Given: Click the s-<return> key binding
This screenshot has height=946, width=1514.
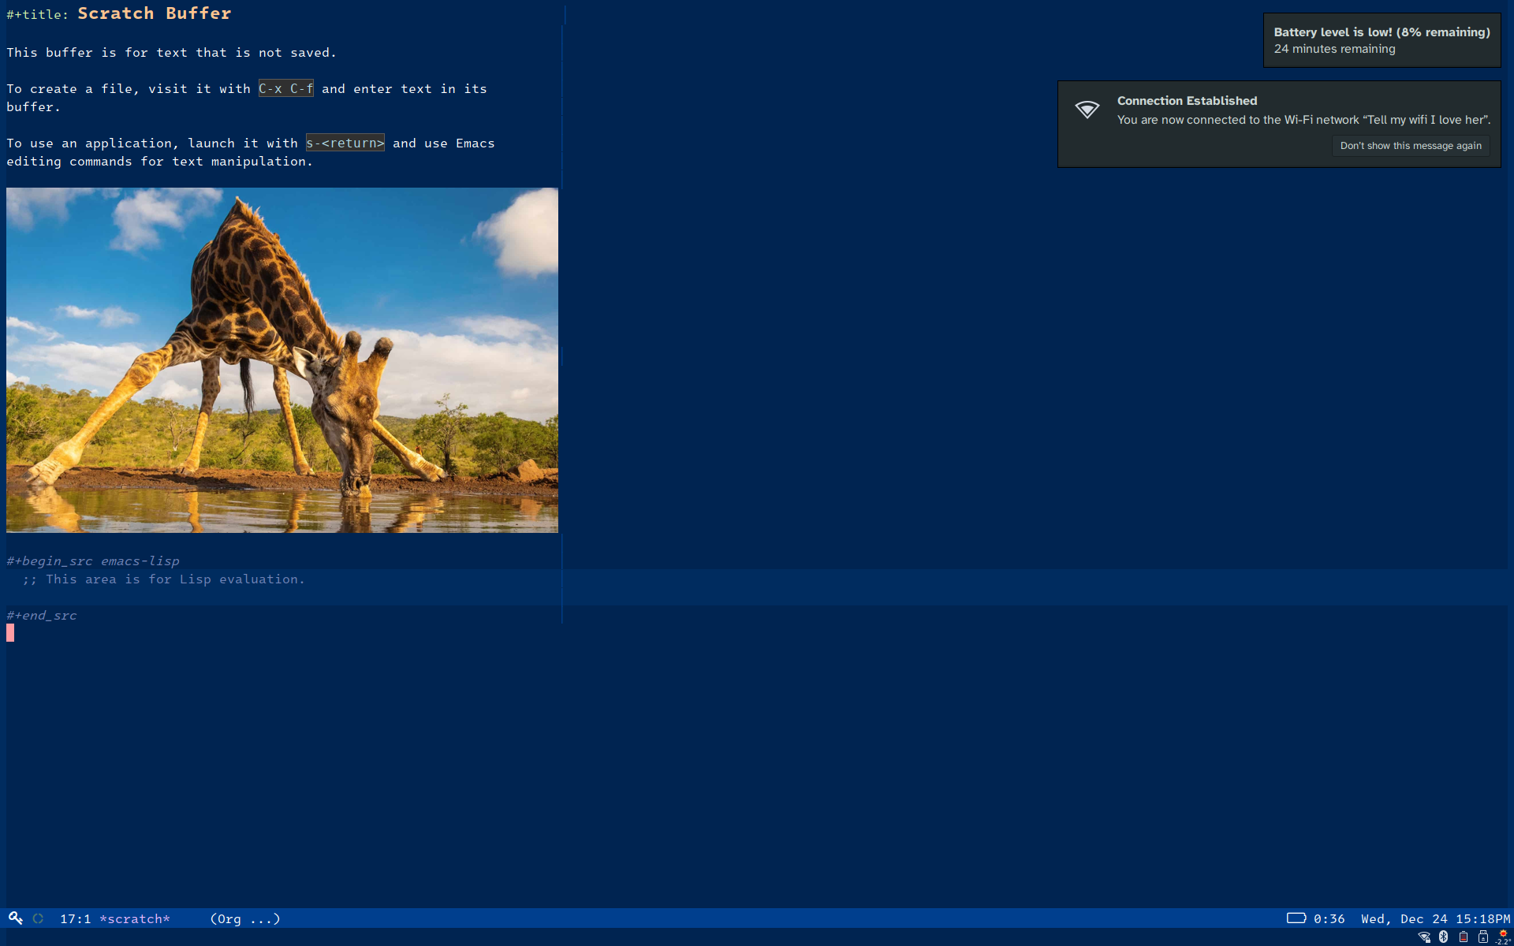Looking at the screenshot, I should tap(345, 143).
